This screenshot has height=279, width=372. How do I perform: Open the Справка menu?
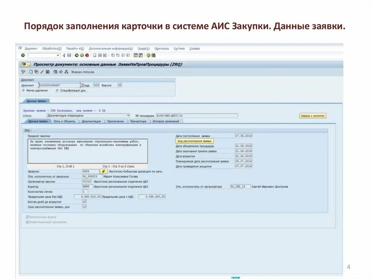click(194, 48)
